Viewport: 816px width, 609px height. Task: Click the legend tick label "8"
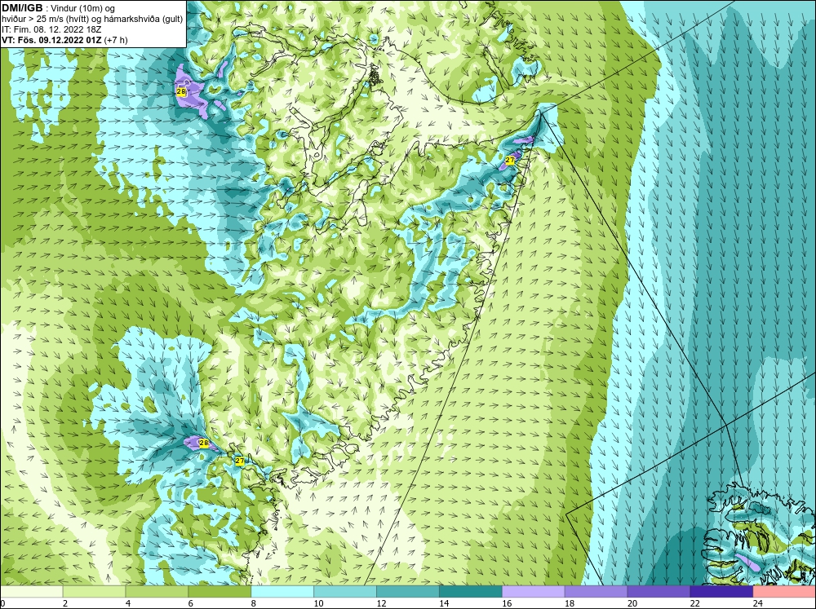coord(254,603)
